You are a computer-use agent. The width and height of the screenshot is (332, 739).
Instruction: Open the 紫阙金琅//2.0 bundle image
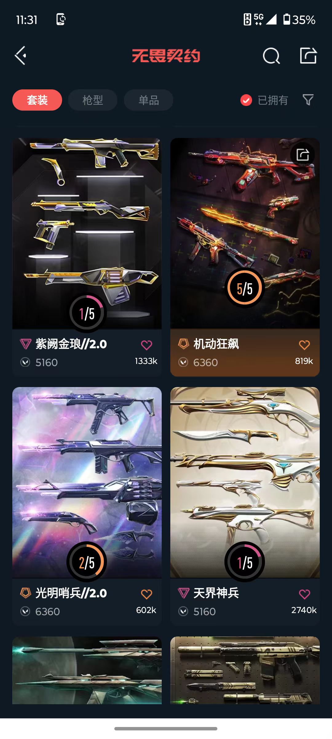click(87, 233)
